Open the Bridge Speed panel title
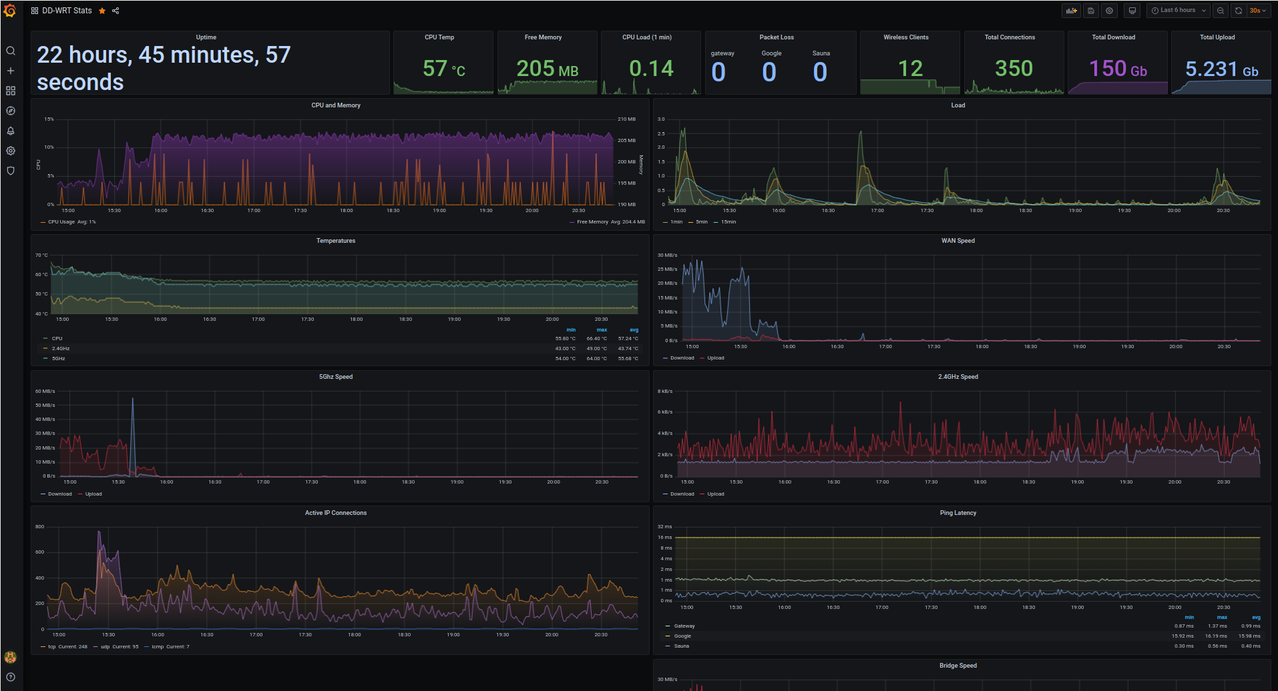The height and width of the screenshot is (691, 1278). 958,666
